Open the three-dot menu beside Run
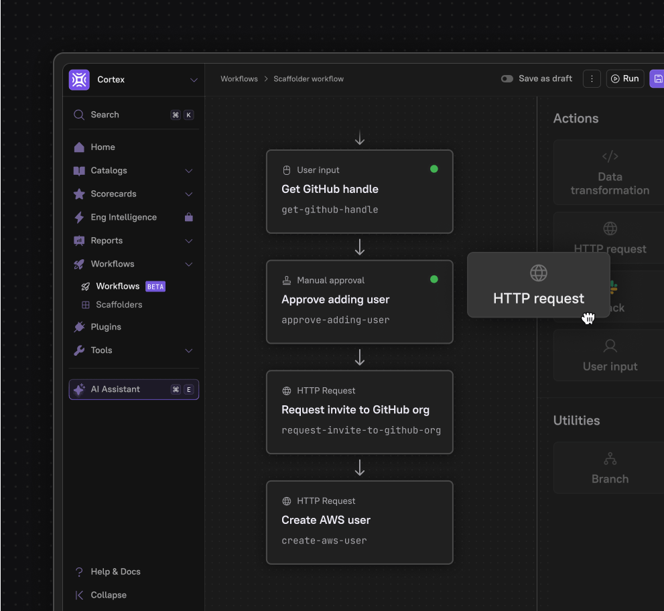Viewport: 664px width, 611px height. click(x=592, y=78)
